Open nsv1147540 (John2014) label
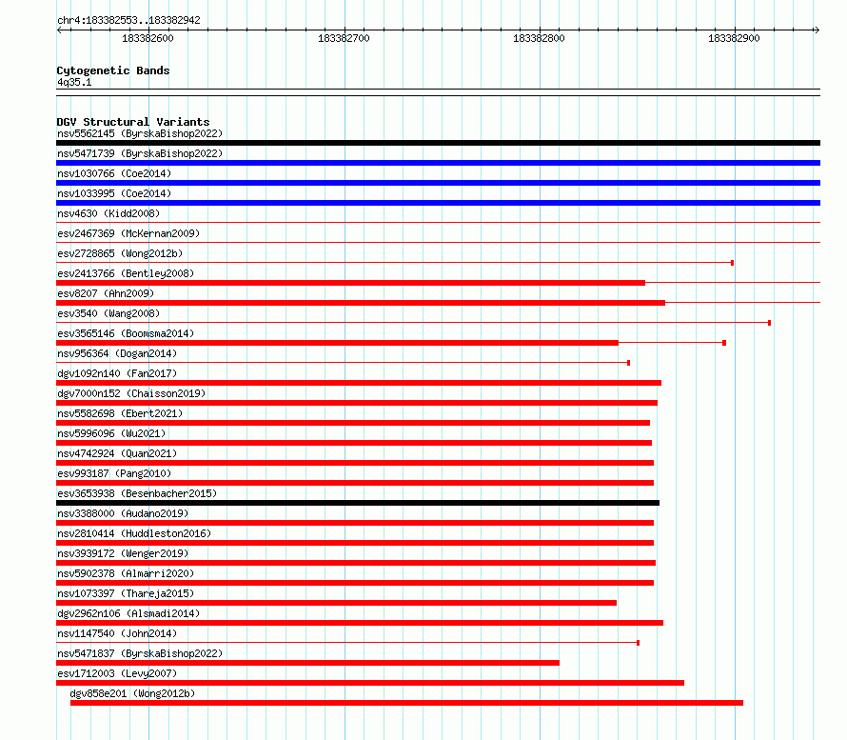 (x=117, y=633)
